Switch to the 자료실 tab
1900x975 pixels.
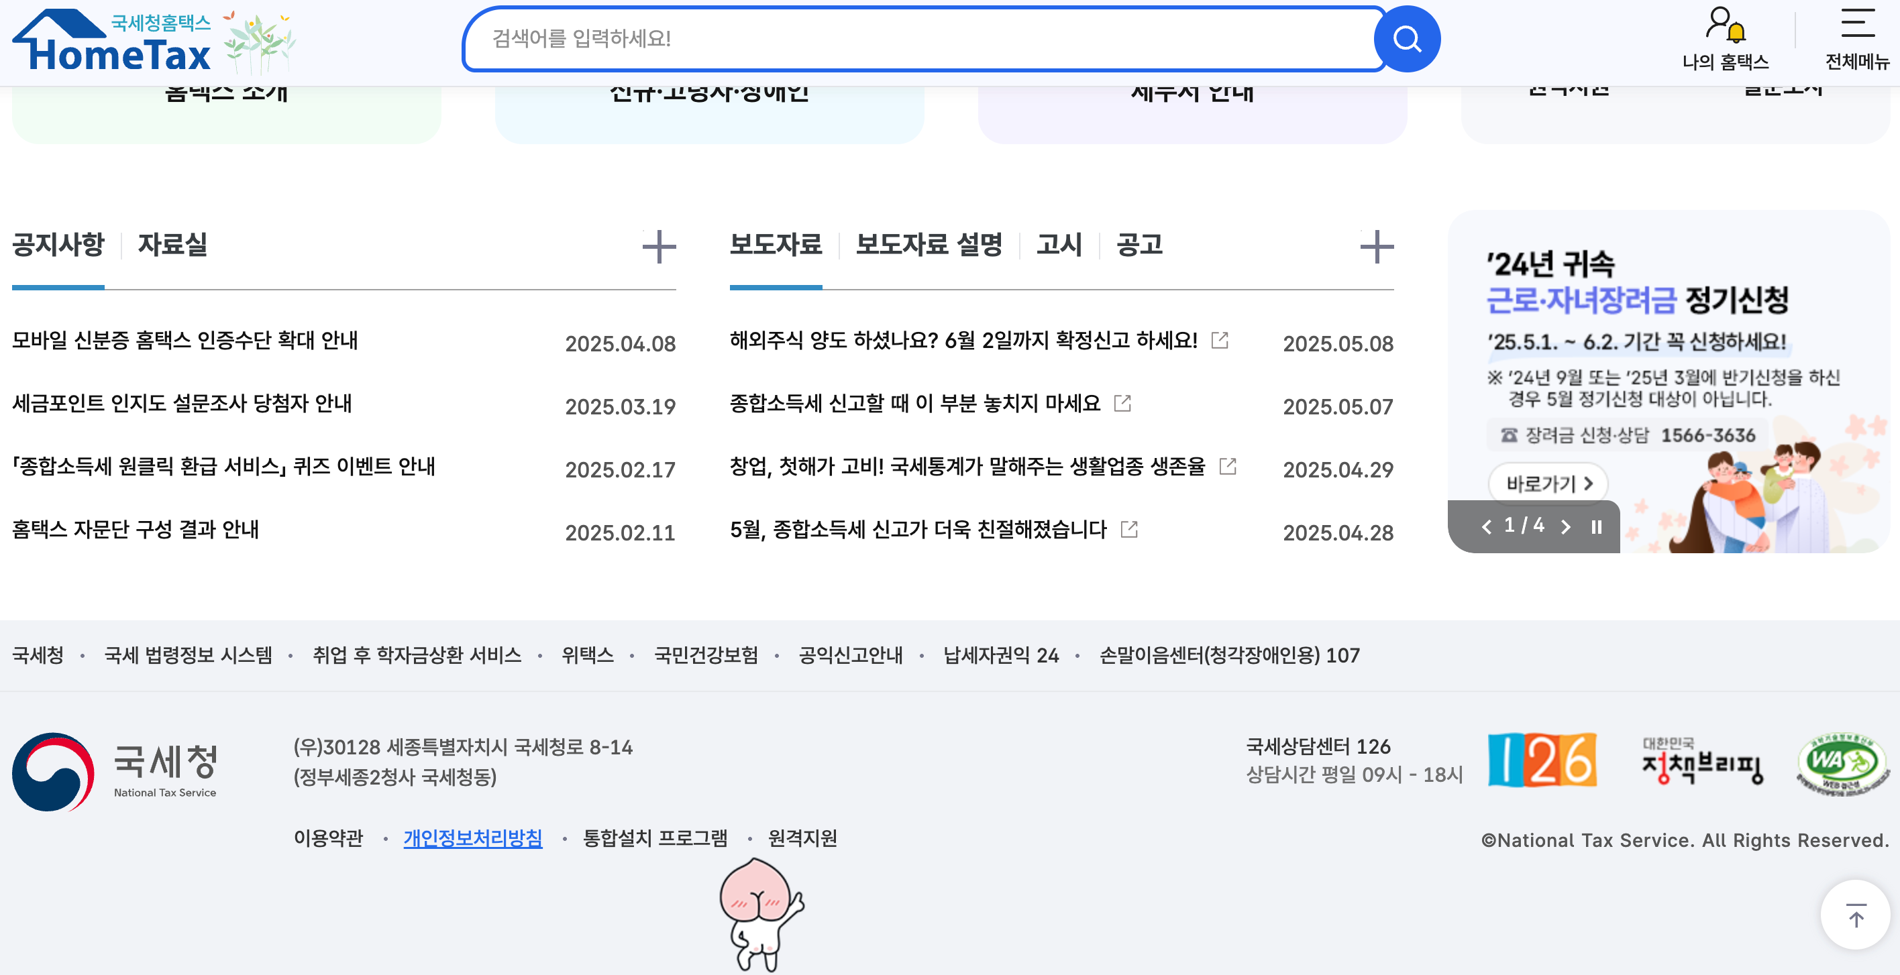(x=172, y=245)
